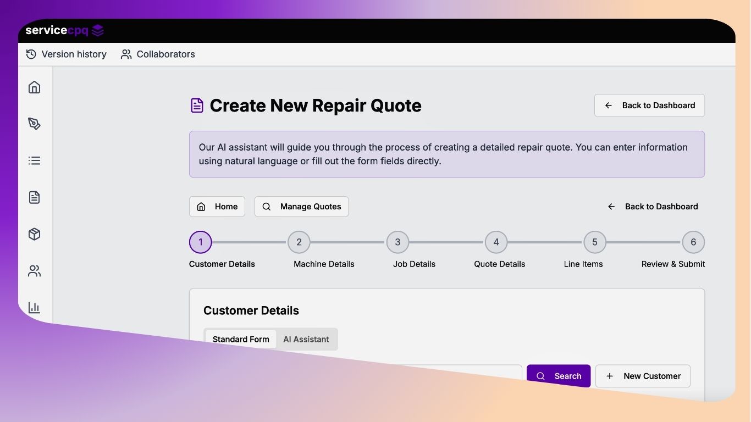
Task: Open the users icon in the sidebar
Action: 35,271
